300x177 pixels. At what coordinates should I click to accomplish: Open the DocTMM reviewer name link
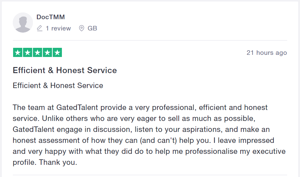pos(51,17)
